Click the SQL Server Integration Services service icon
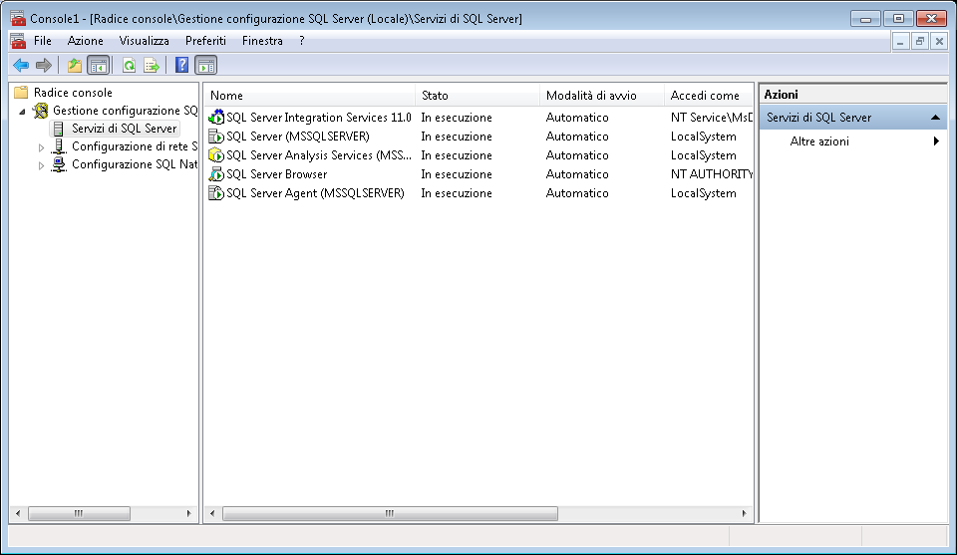 click(216, 118)
